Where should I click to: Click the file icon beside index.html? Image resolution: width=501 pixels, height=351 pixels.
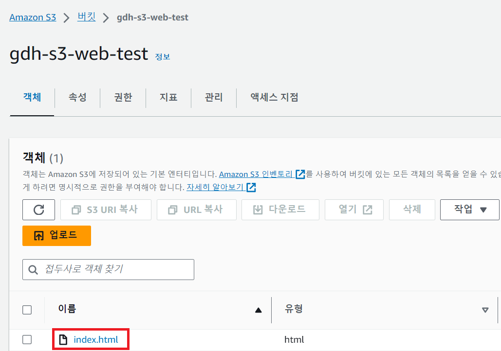click(x=63, y=339)
